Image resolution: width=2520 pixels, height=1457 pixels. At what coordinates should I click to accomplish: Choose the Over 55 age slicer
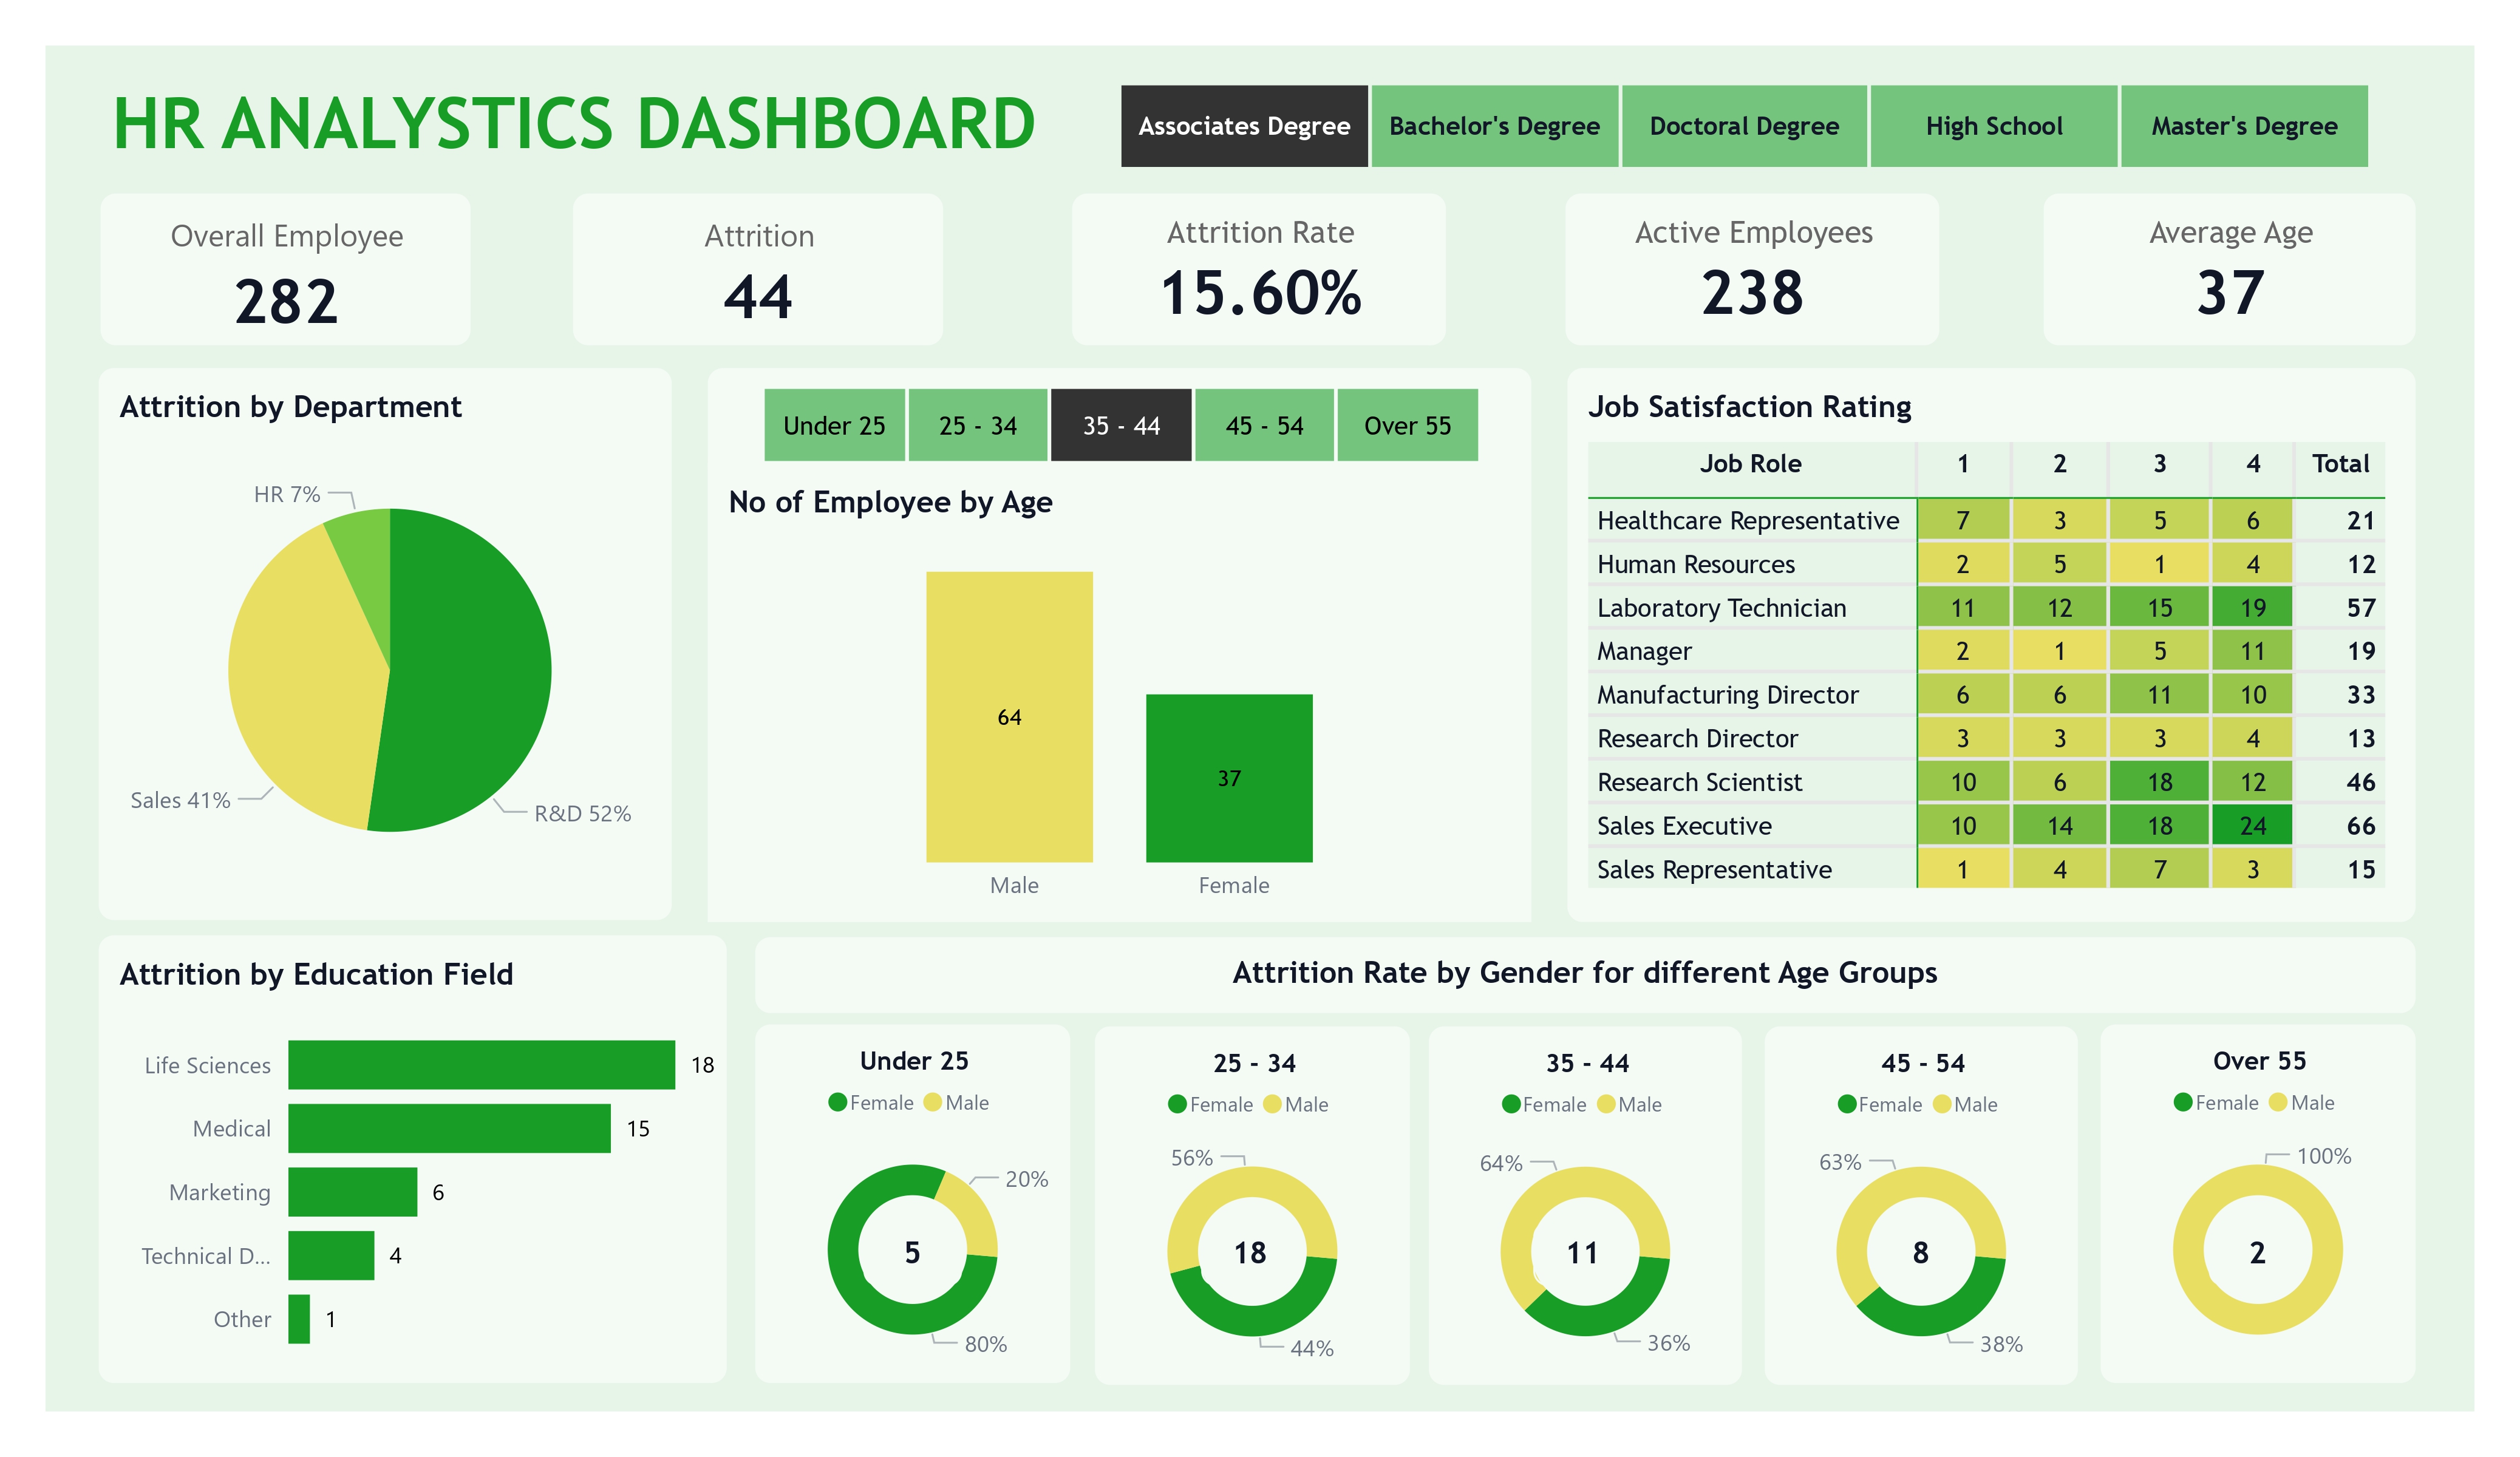(x=1407, y=426)
